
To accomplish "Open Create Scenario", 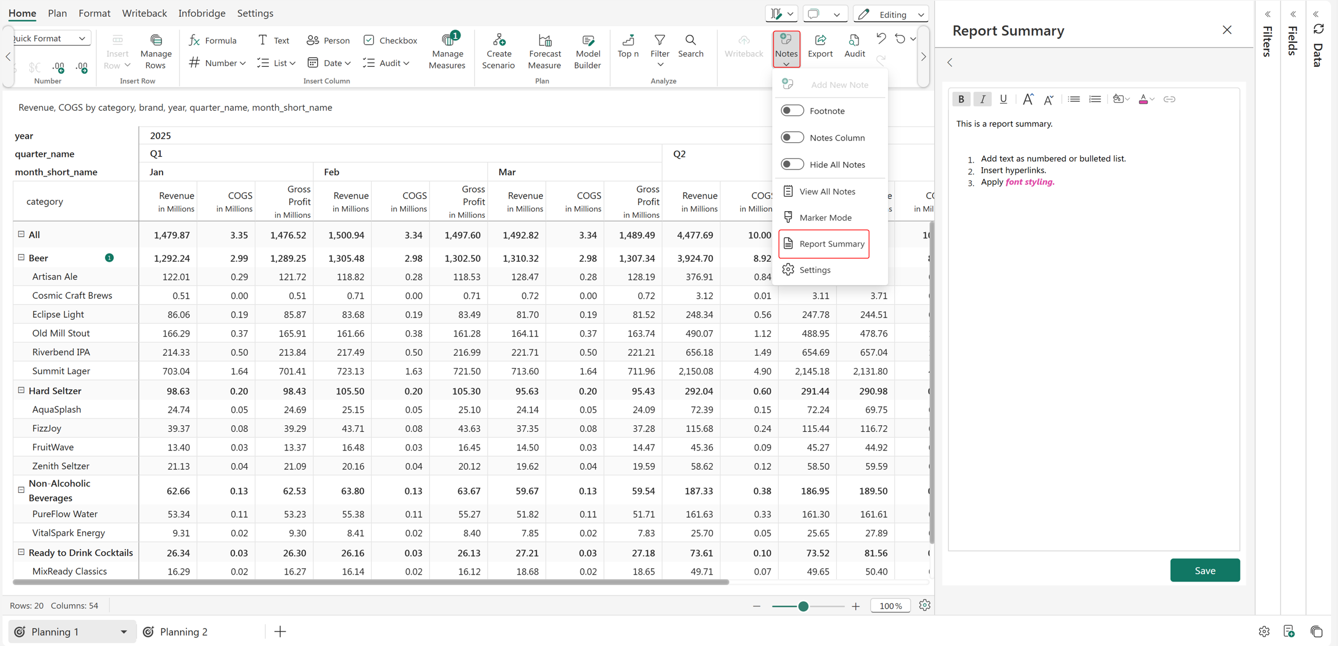I will point(498,51).
